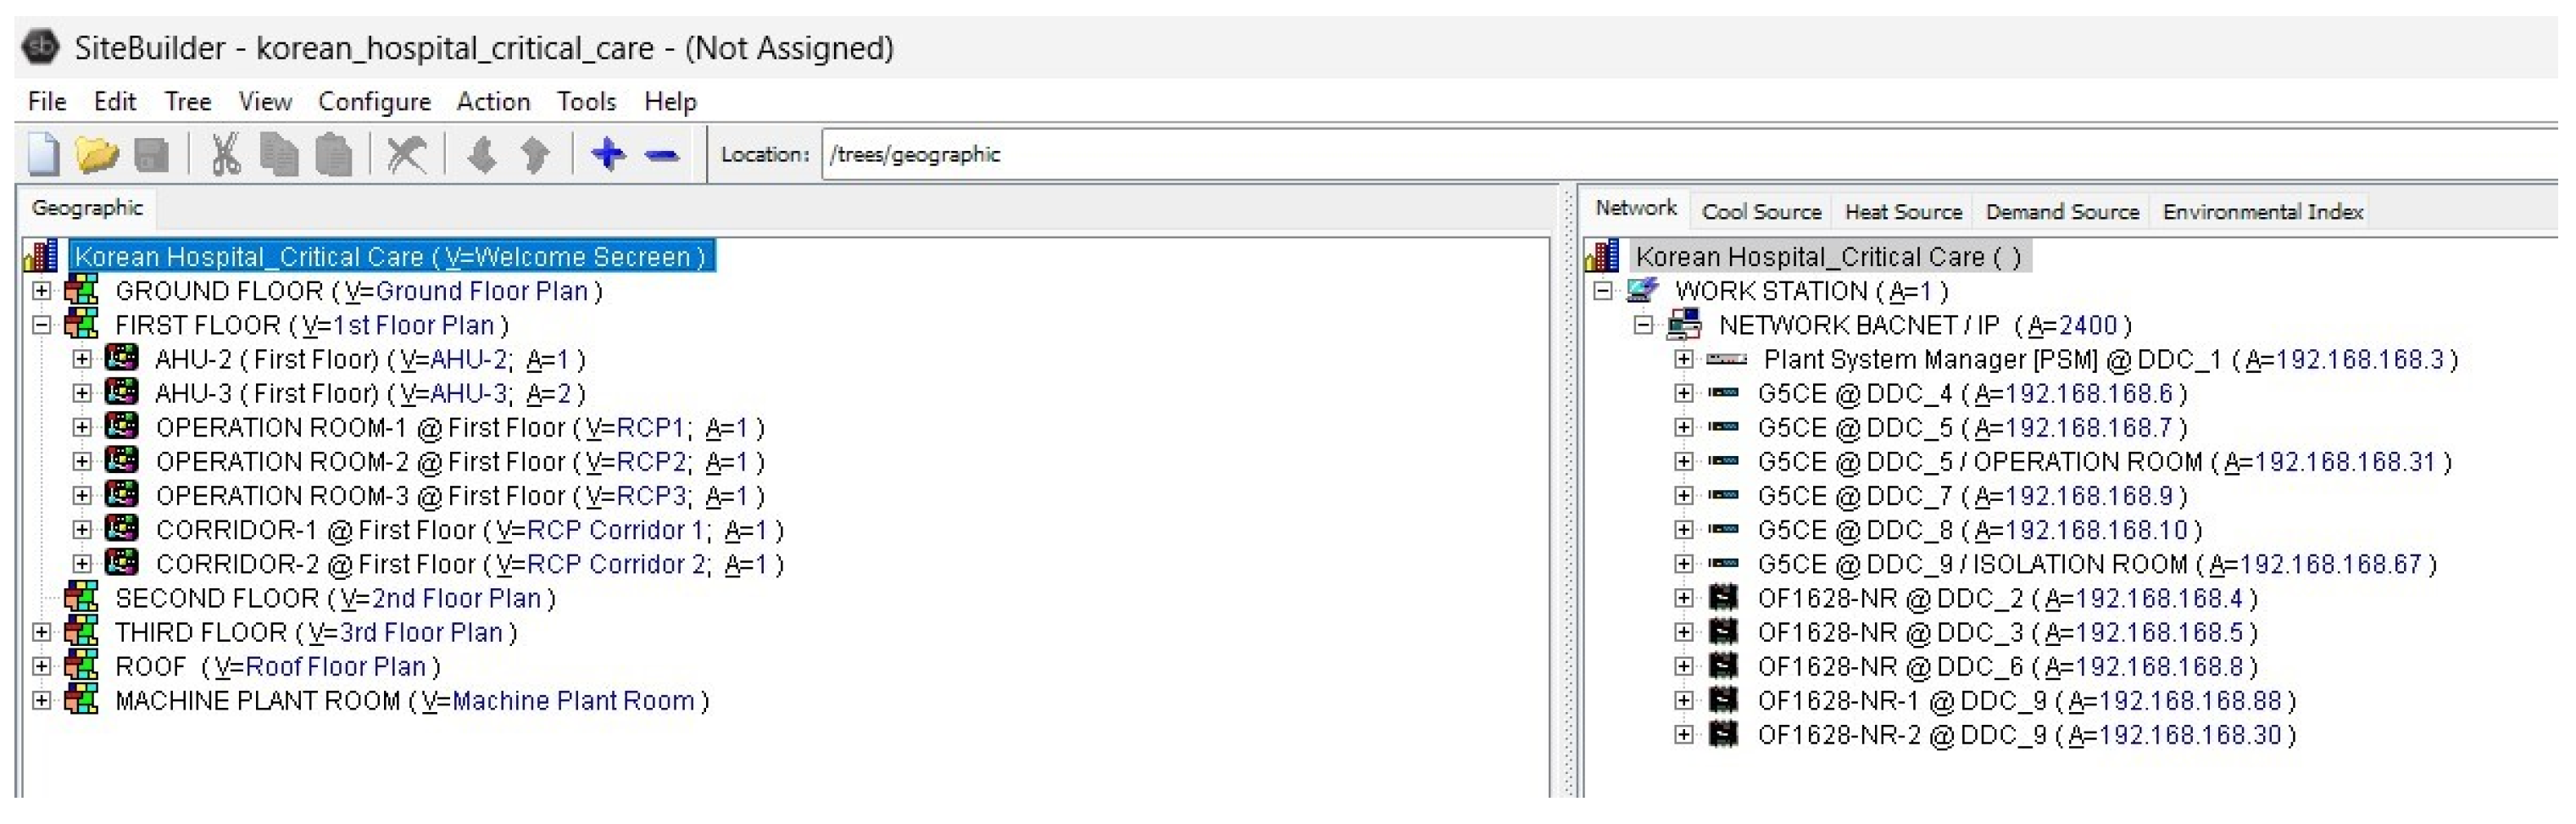Select OF1628-NR-1 @ DDC_9 network row

[2027, 701]
